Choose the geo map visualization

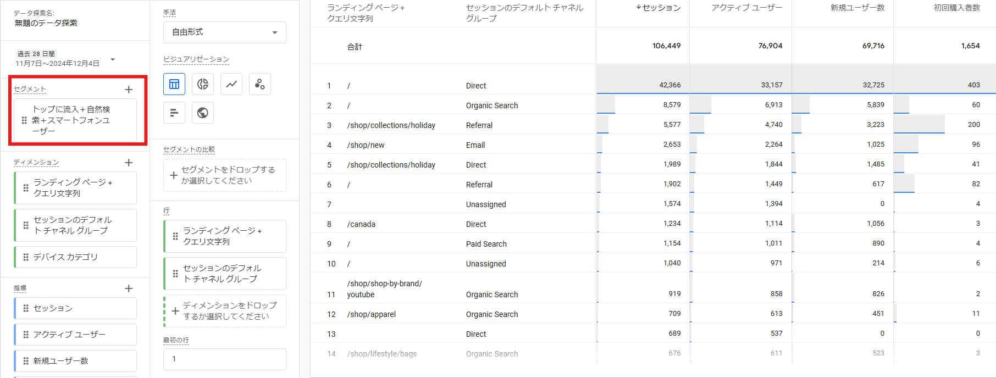pyautogui.click(x=203, y=113)
